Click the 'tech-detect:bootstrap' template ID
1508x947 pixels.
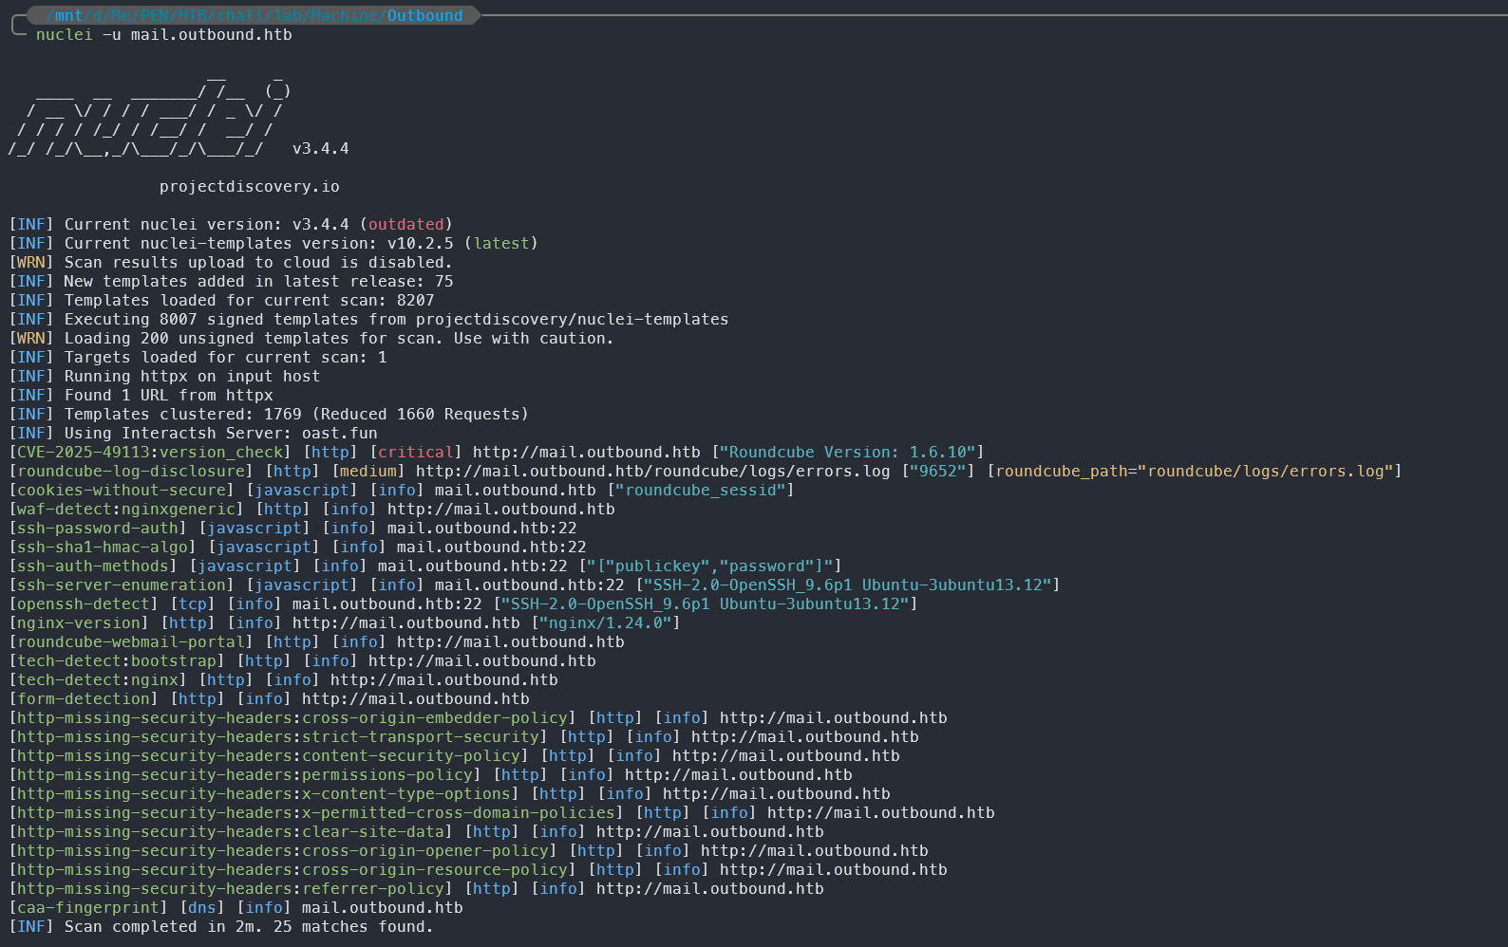tap(117, 661)
